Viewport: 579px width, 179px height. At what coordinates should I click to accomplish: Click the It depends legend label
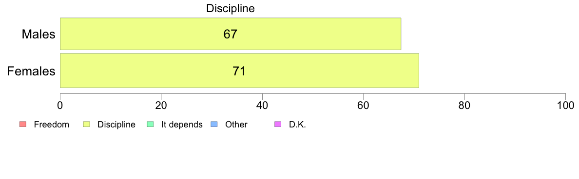tap(182, 125)
